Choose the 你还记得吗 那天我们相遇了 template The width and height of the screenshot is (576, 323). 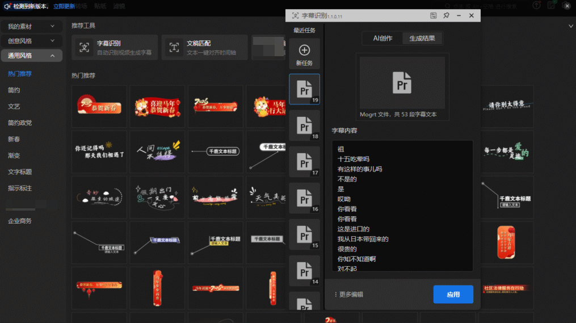click(99, 152)
